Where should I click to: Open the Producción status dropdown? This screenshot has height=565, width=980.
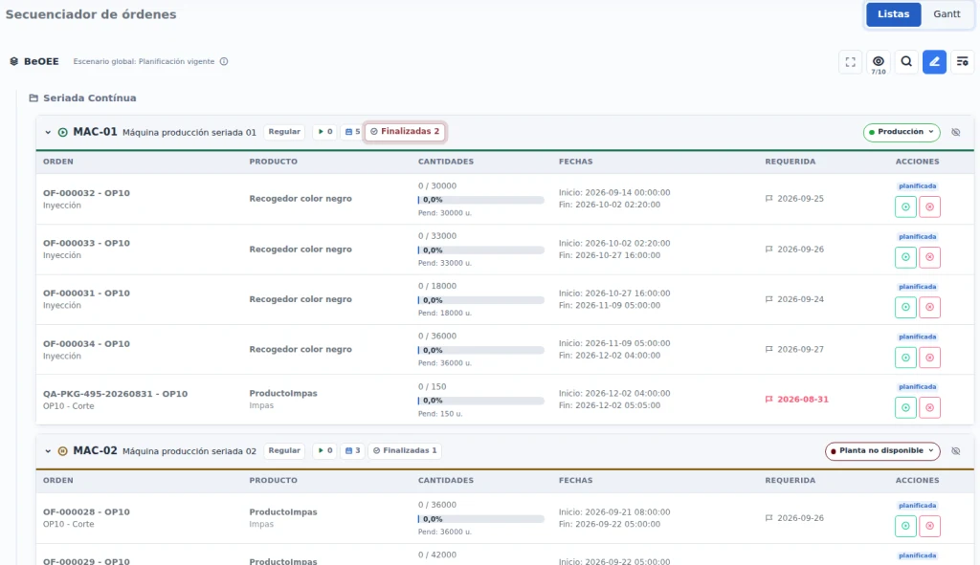pyautogui.click(x=902, y=132)
